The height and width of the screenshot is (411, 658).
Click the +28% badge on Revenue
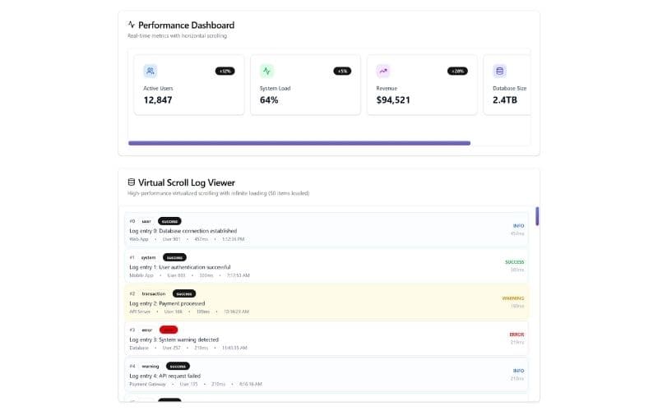(x=458, y=71)
